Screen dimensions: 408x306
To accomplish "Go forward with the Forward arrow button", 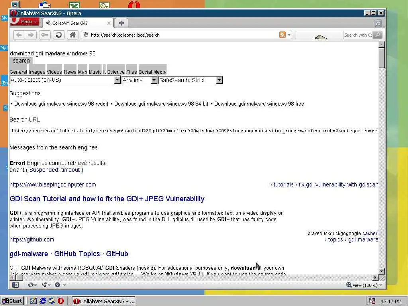I will (x=31, y=35).
